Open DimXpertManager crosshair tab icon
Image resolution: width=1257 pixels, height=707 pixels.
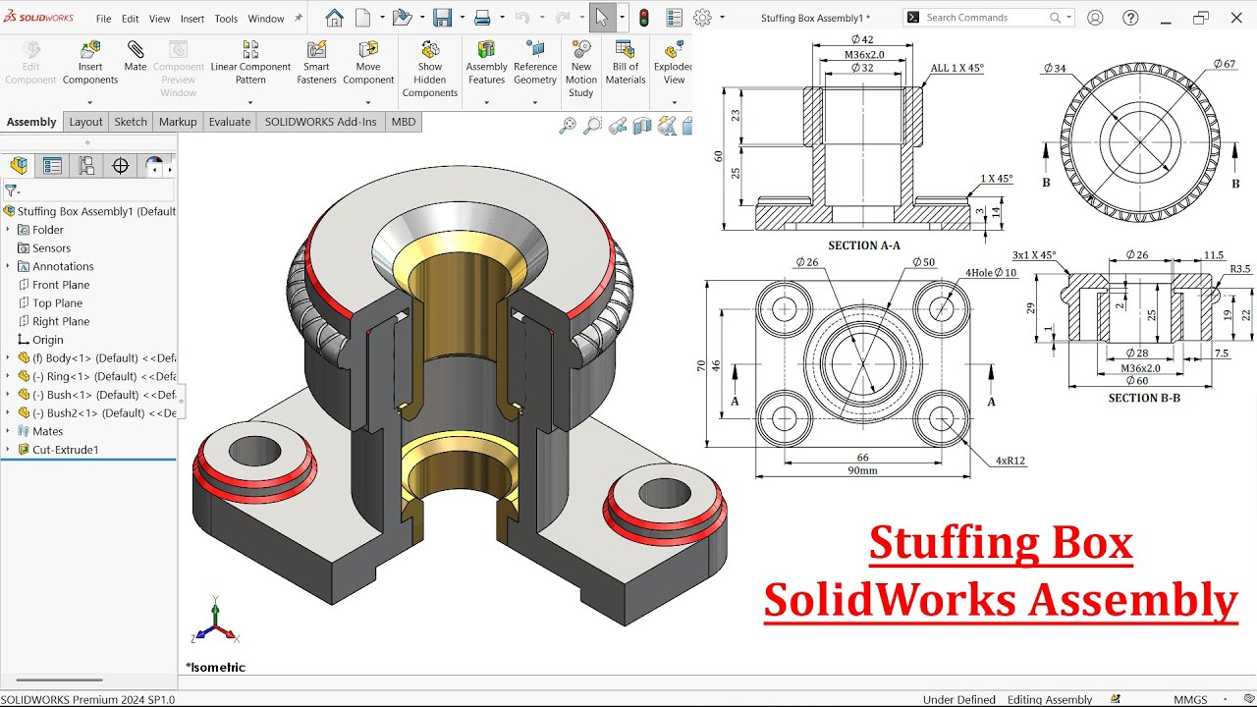(121, 166)
